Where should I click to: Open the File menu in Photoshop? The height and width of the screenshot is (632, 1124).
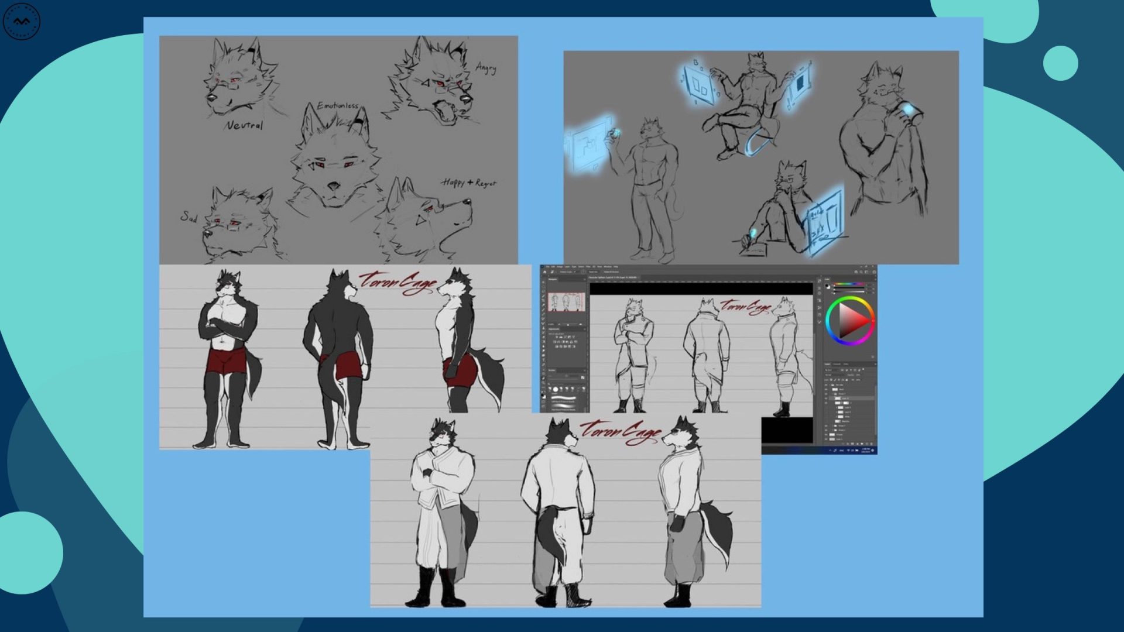548,266
